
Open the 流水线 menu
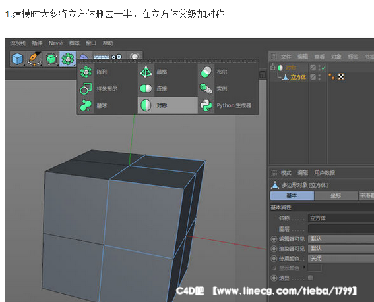point(18,43)
